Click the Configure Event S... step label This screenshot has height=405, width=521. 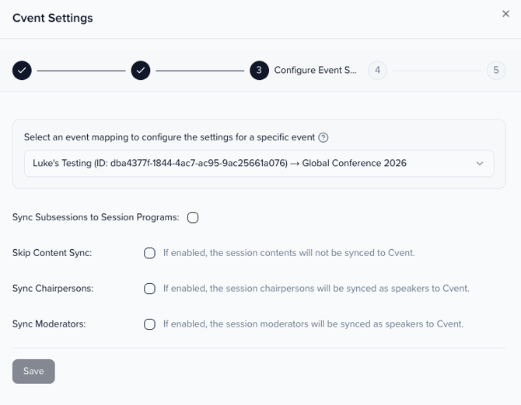(315, 71)
